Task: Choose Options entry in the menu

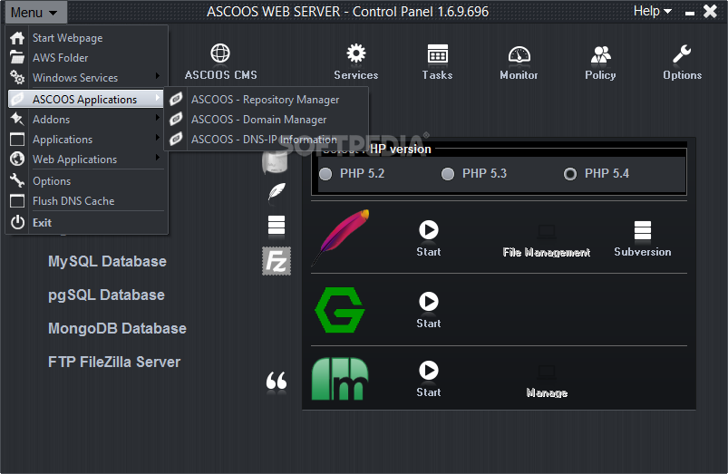Action: pos(86,181)
